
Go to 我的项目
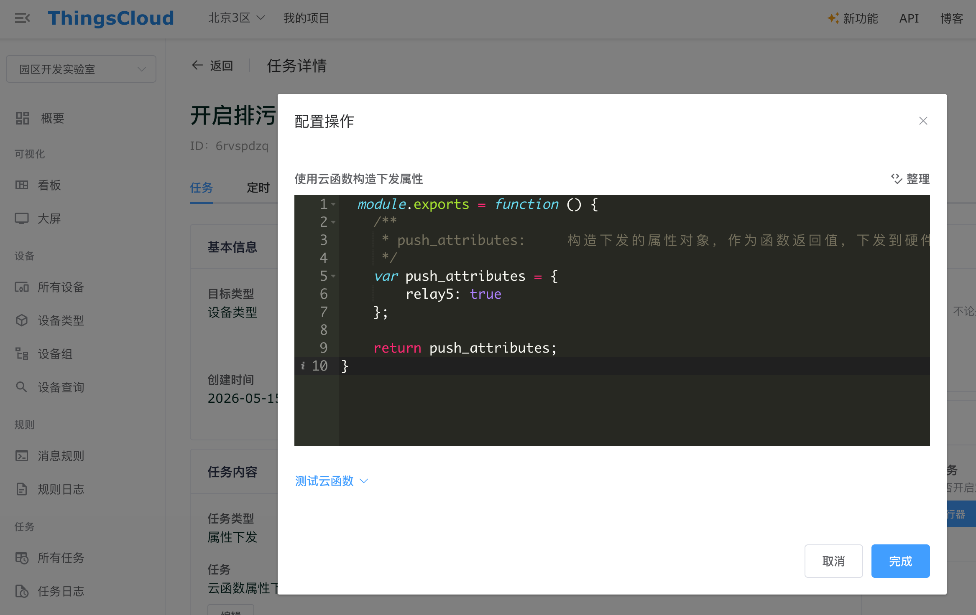306,18
